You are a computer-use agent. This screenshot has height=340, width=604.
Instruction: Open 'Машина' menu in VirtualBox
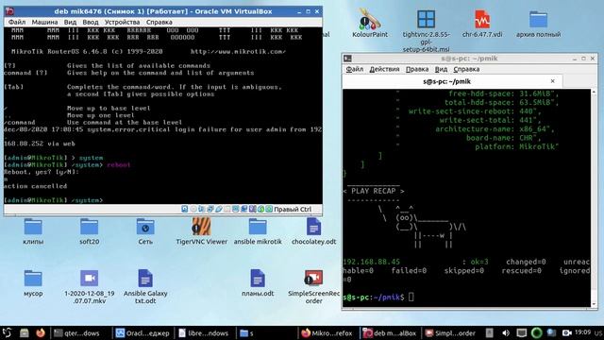click(x=44, y=22)
